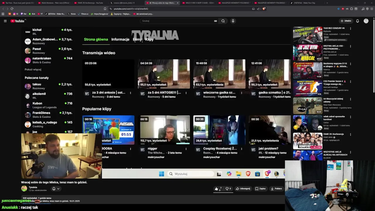Open the on-screen keyboard in search box
Screen dimensions: 375x211
215,21
